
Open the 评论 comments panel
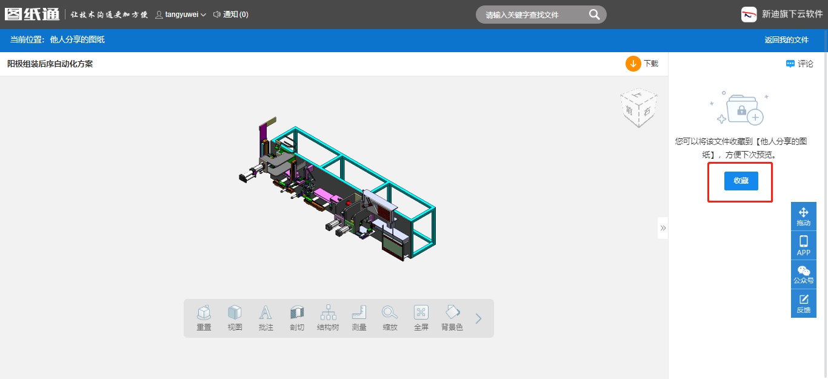[800, 64]
